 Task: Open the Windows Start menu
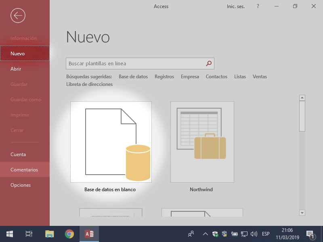click(10, 234)
